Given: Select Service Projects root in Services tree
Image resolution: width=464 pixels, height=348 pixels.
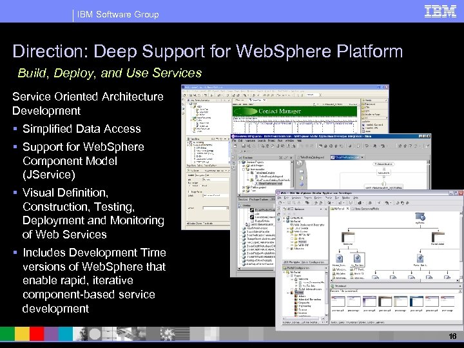Looking at the screenshot, I should 252,162.
